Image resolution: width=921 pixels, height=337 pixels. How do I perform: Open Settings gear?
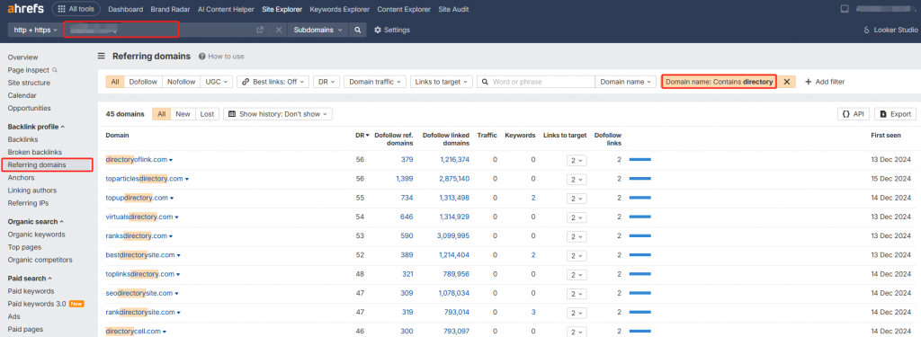click(392, 30)
